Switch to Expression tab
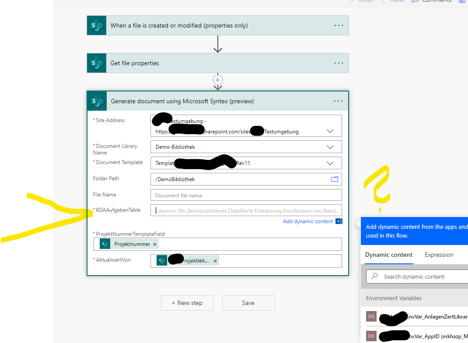This screenshot has width=468, height=343. [x=439, y=255]
